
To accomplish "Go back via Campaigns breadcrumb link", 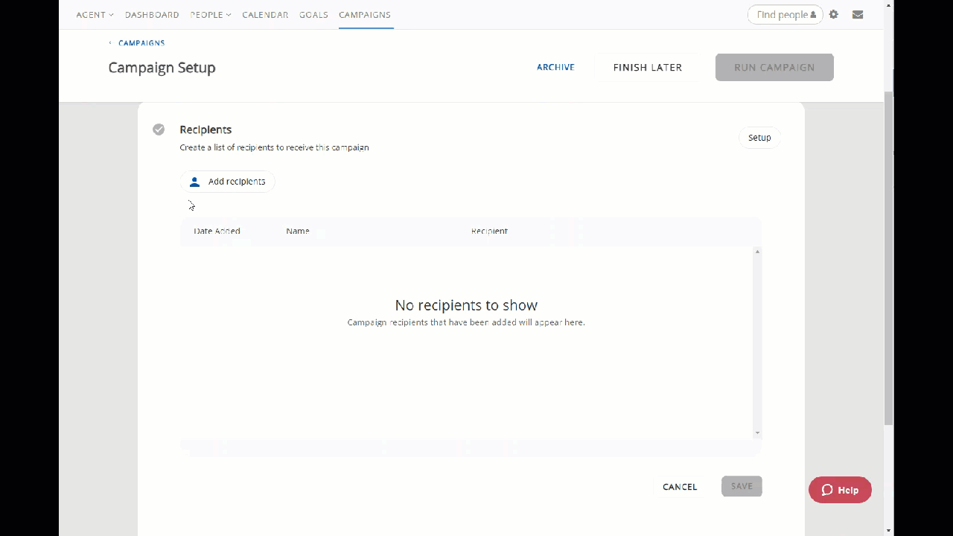I will pyautogui.click(x=141, y=43).
